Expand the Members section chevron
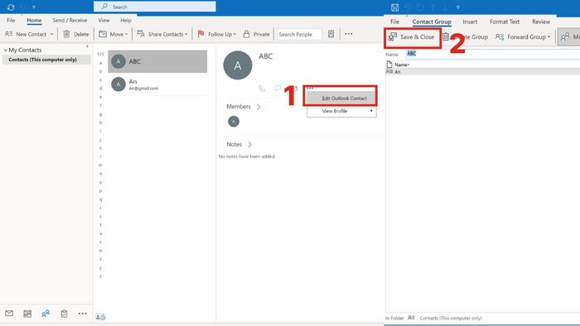Image resolution: width=580 pixels, height=326 pixels. (x=259, y=107)
